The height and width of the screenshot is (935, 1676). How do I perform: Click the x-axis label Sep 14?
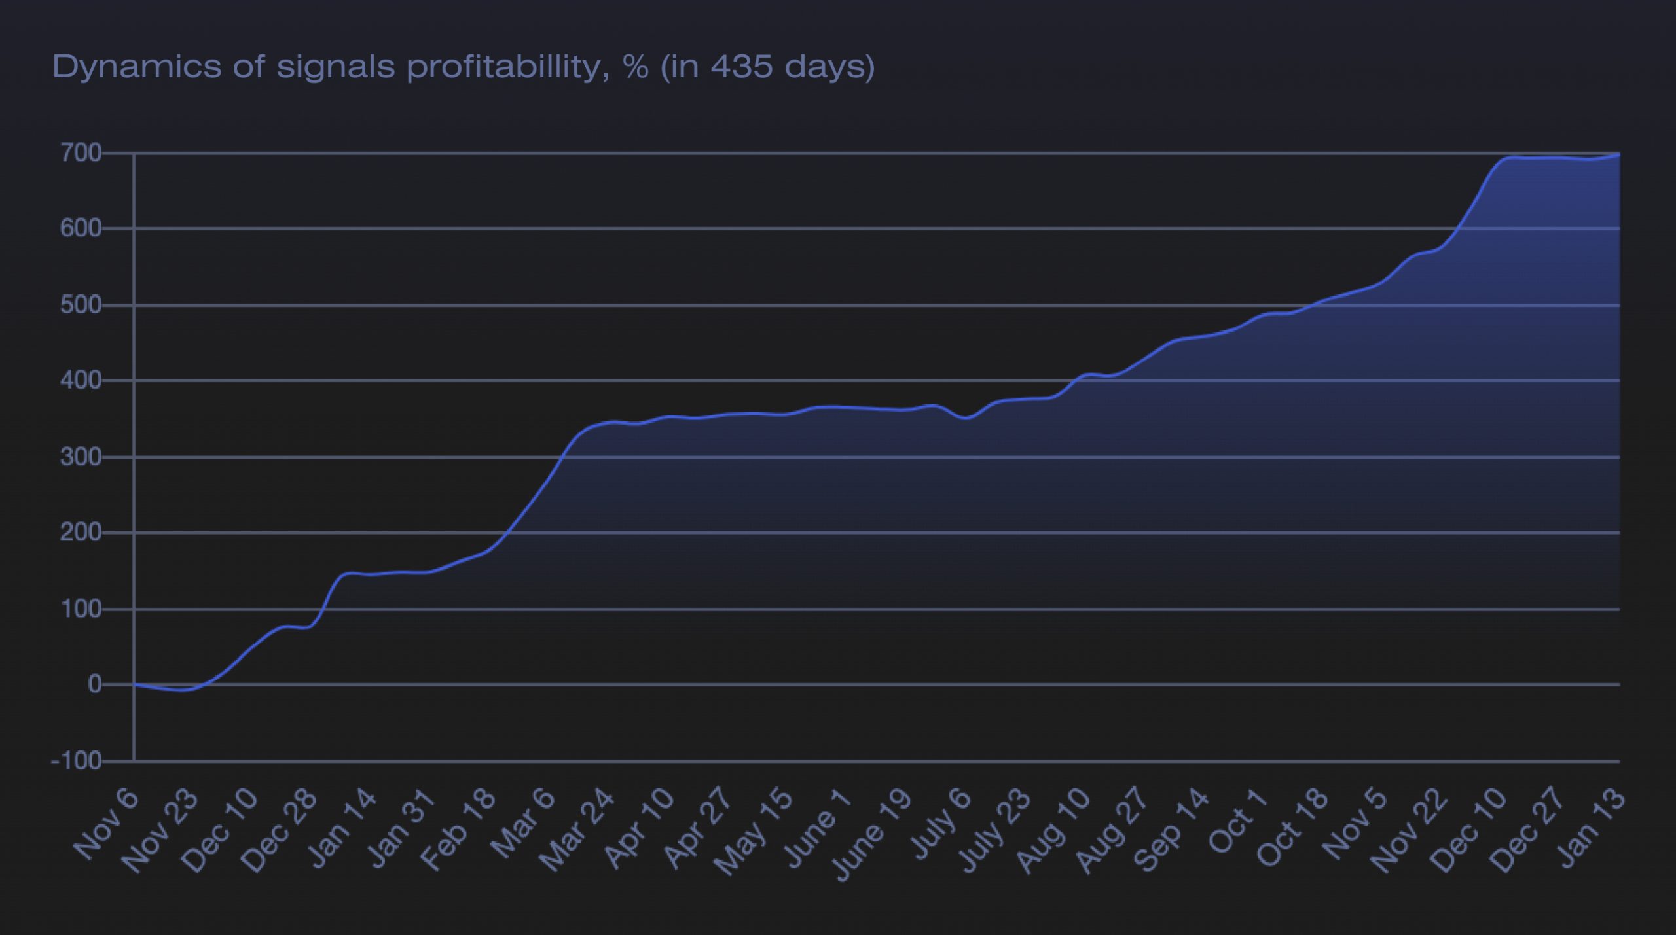(1173, 830)
